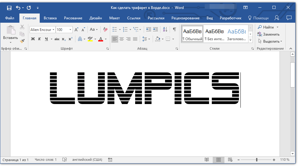Decrease paragraph indent
This screenshot has height=166, width=298.
[149, 29]
